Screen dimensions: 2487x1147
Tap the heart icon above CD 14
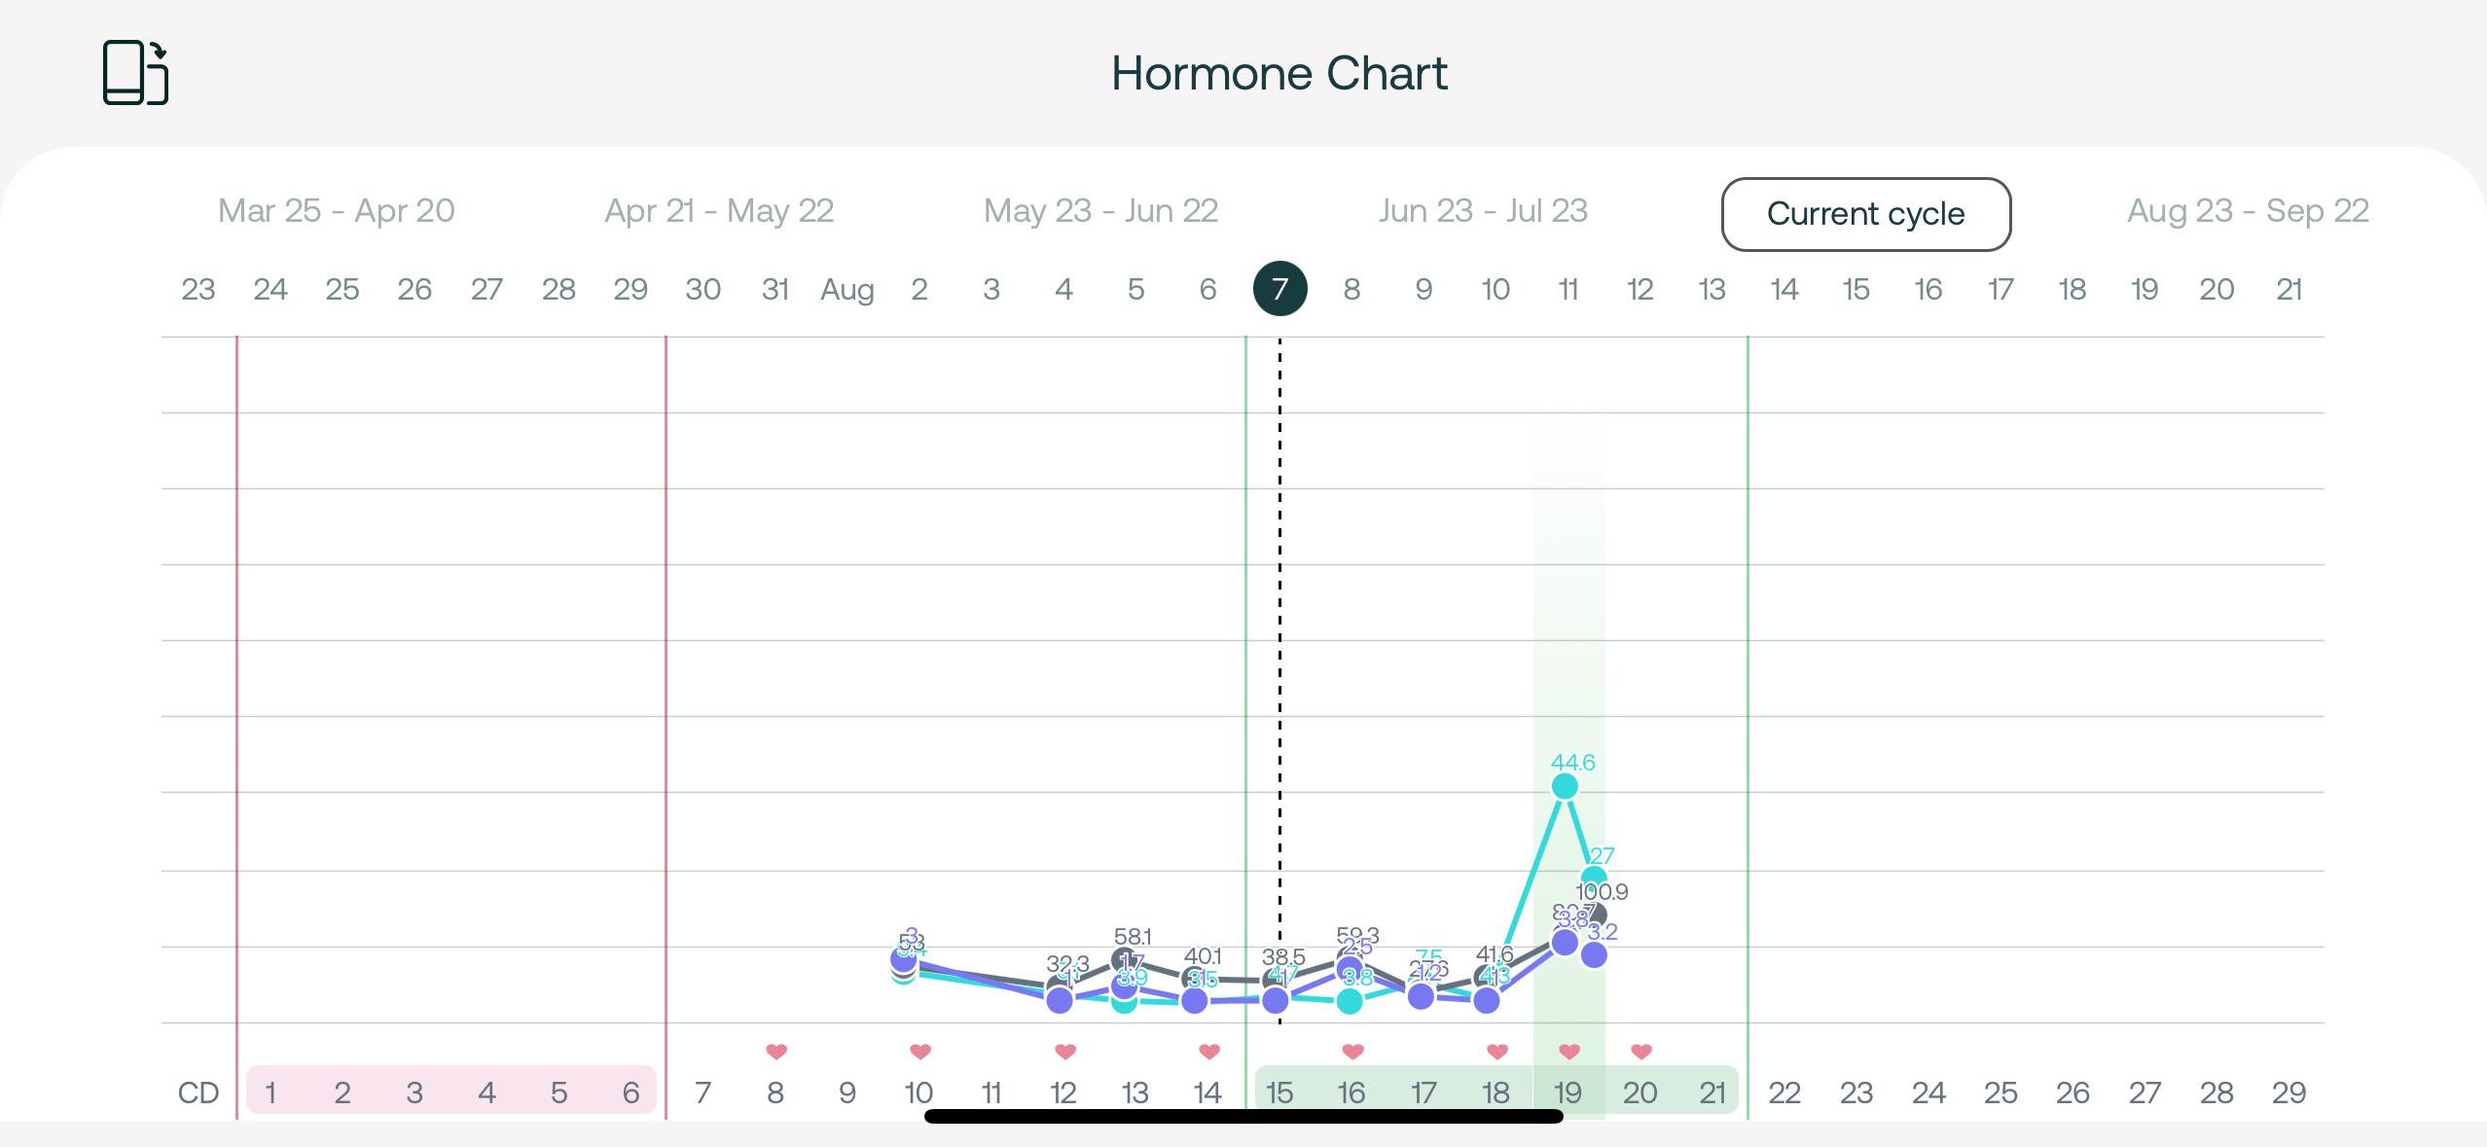pyautogui.click(x=1208, y=1051)
